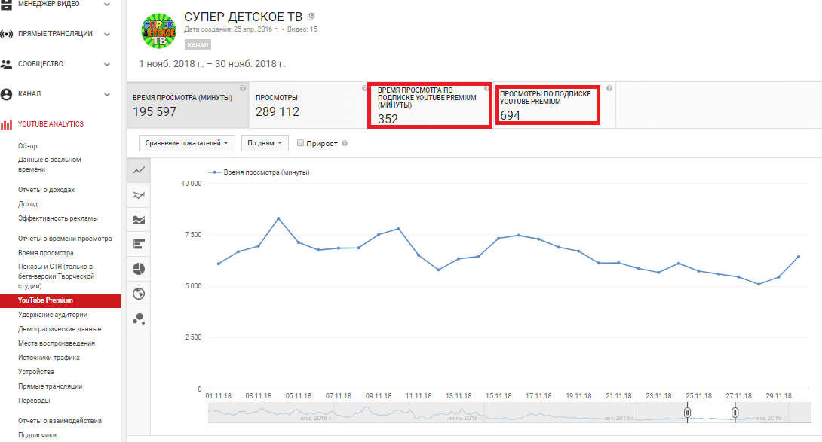Select the stacked area chart icon
The width and height of the screenshot is (822, 442).
[x=139, y=221]
